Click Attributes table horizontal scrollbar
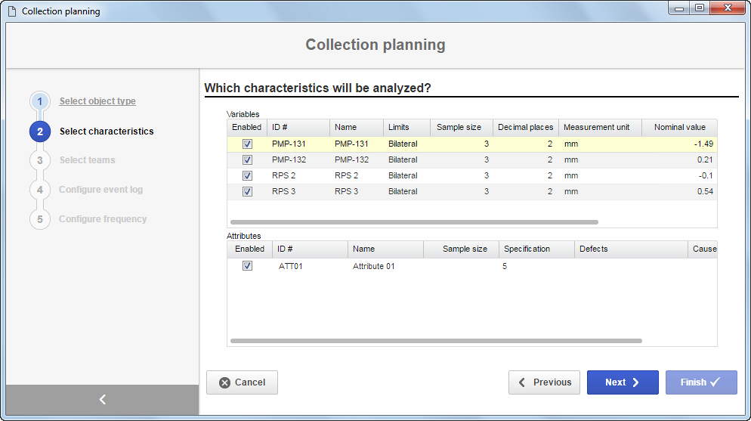Viewport: 751px width, 421px height. tap(436, 341)
